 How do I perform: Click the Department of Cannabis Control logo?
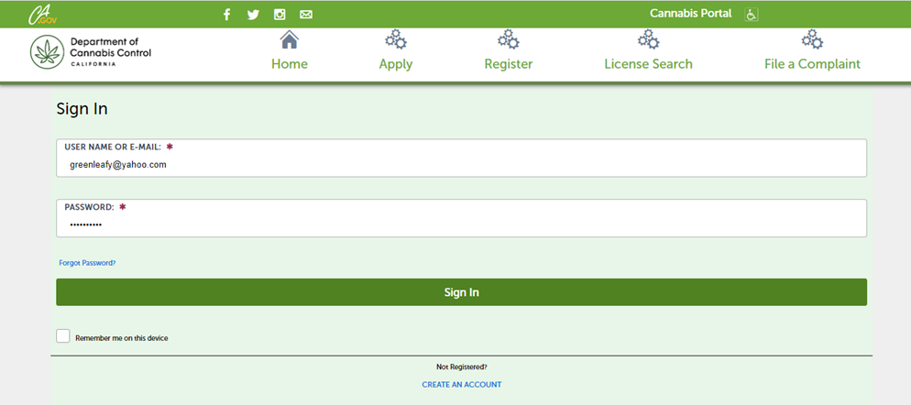click(x=91, y=53)
